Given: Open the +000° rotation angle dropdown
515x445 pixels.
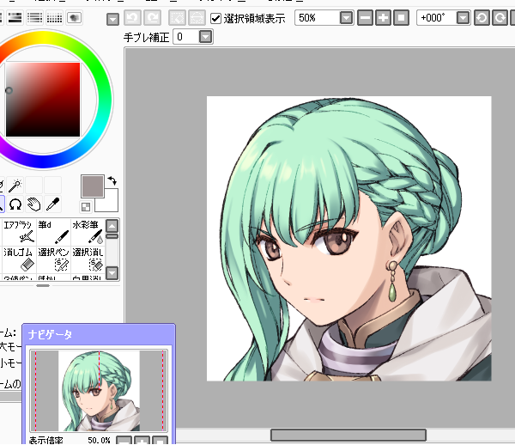Looking at the screenshot, I should point(463,18).
